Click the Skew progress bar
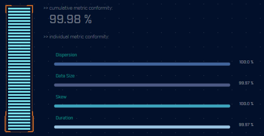This screenshot has height=136, width=264. click(142, 106)
